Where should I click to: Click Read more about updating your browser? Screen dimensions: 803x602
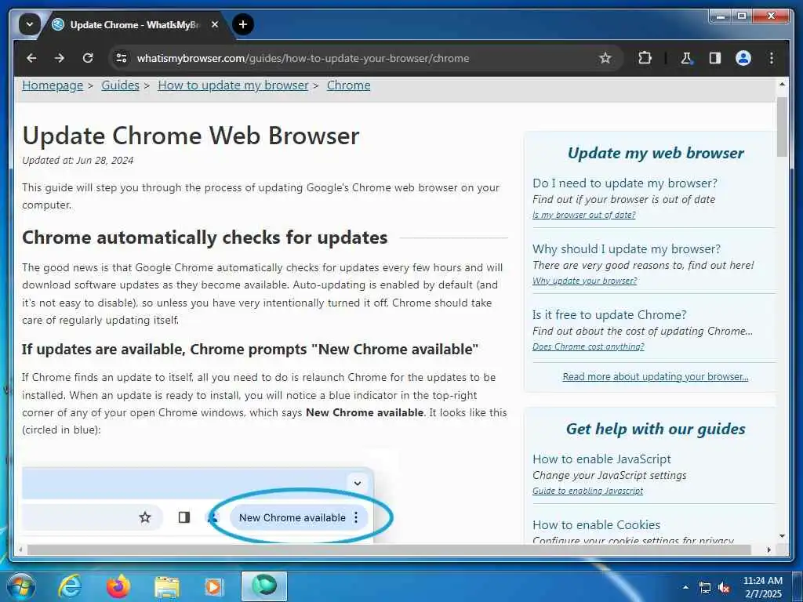656,377
